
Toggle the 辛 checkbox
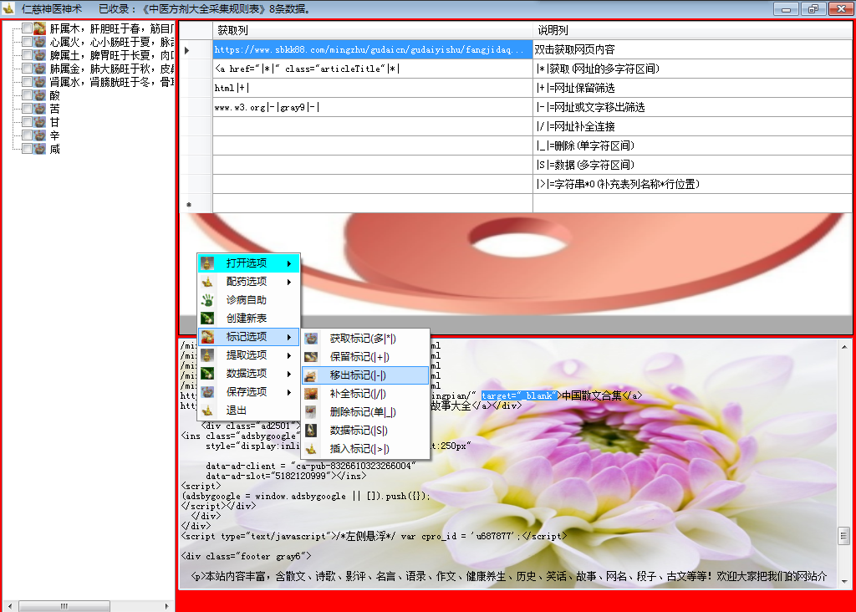tap(27, 135)
